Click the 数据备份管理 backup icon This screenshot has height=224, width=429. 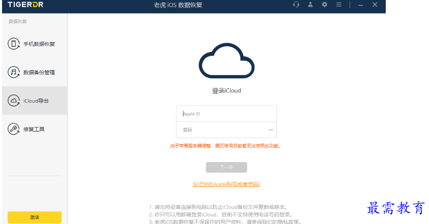(13, 72)
